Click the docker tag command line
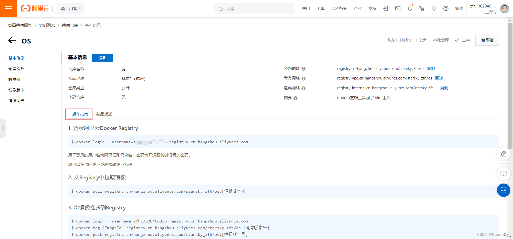 coord(170,228)
